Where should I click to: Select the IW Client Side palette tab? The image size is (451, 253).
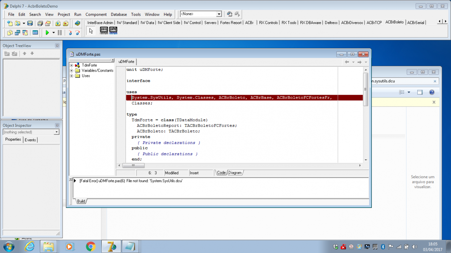point(168,23)
